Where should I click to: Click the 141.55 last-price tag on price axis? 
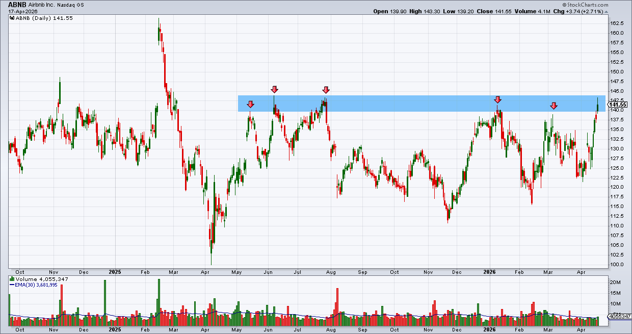618,104
